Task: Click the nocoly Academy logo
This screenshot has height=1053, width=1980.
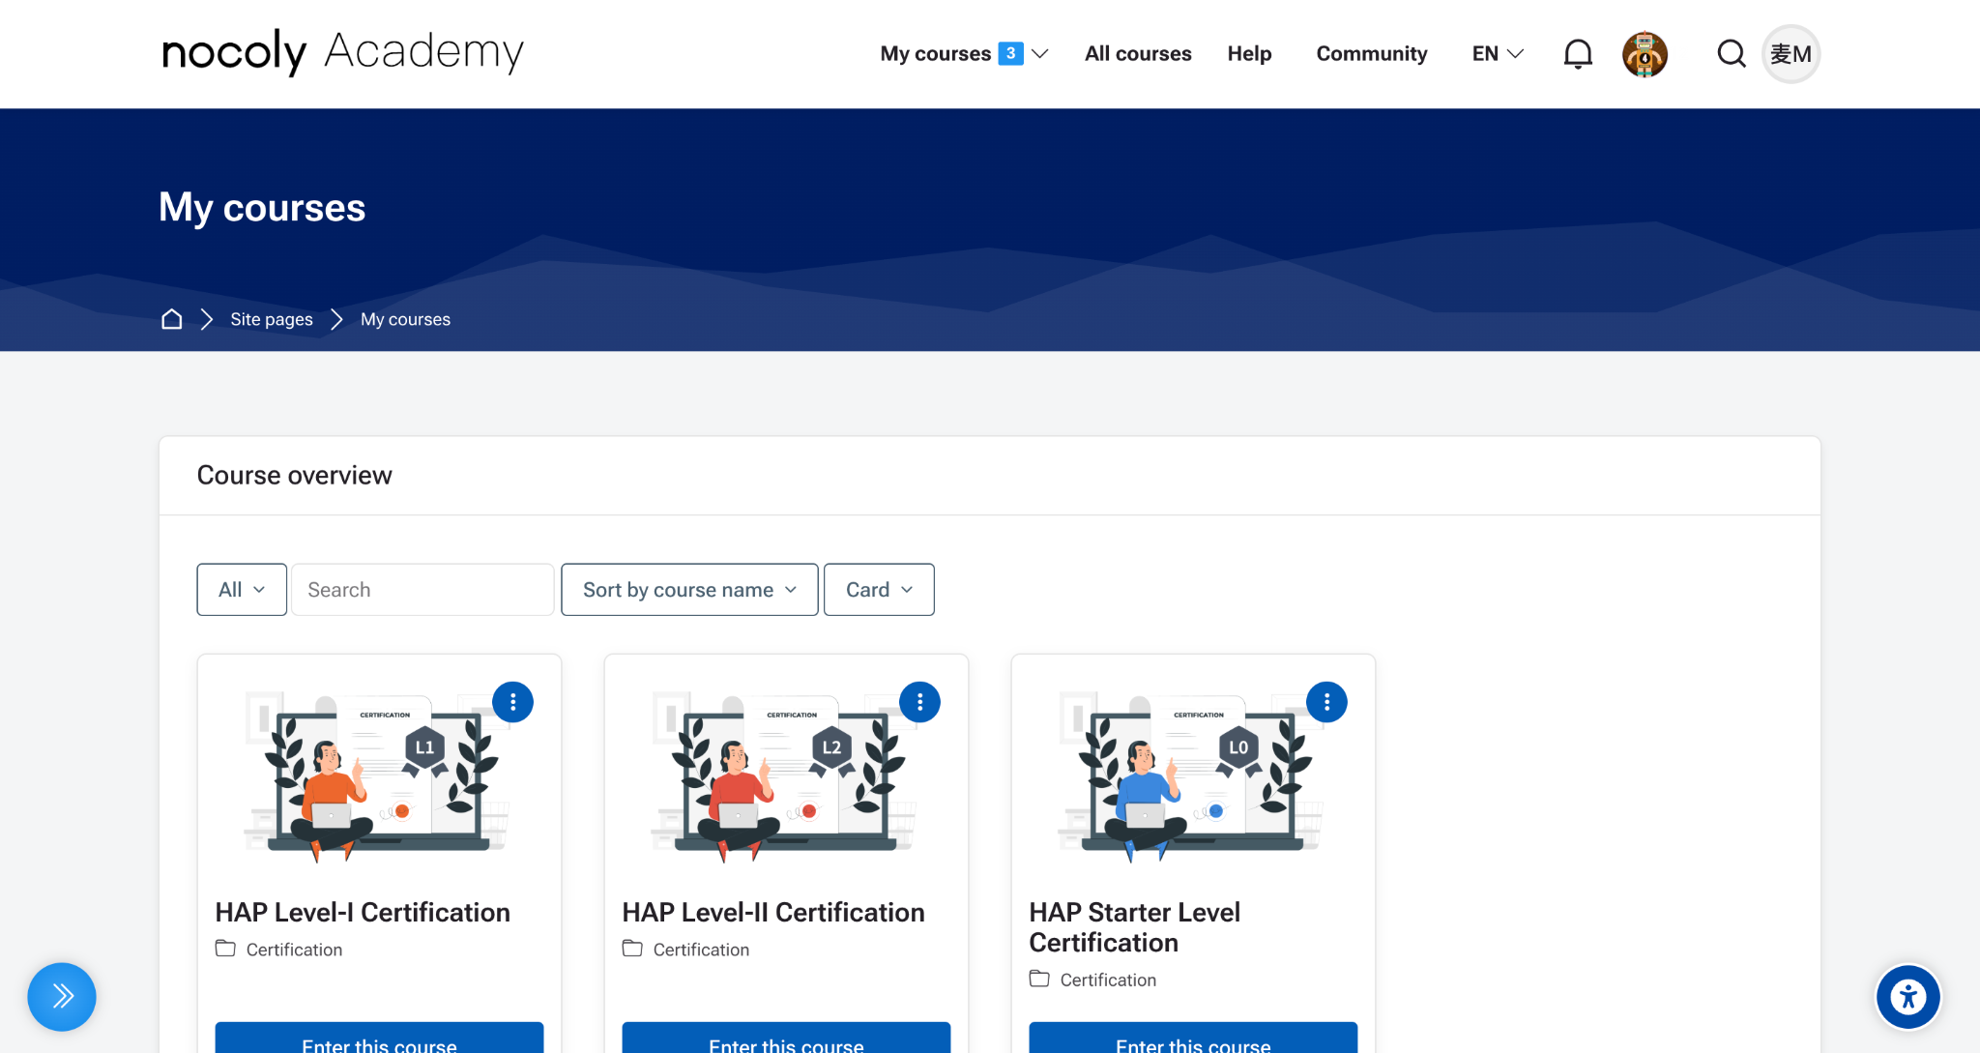Action: click(343, 52)
